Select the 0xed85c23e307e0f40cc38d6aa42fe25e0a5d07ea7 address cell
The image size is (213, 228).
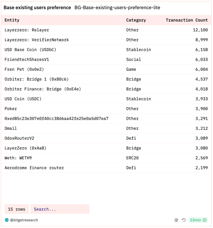[x=56, y=119]
